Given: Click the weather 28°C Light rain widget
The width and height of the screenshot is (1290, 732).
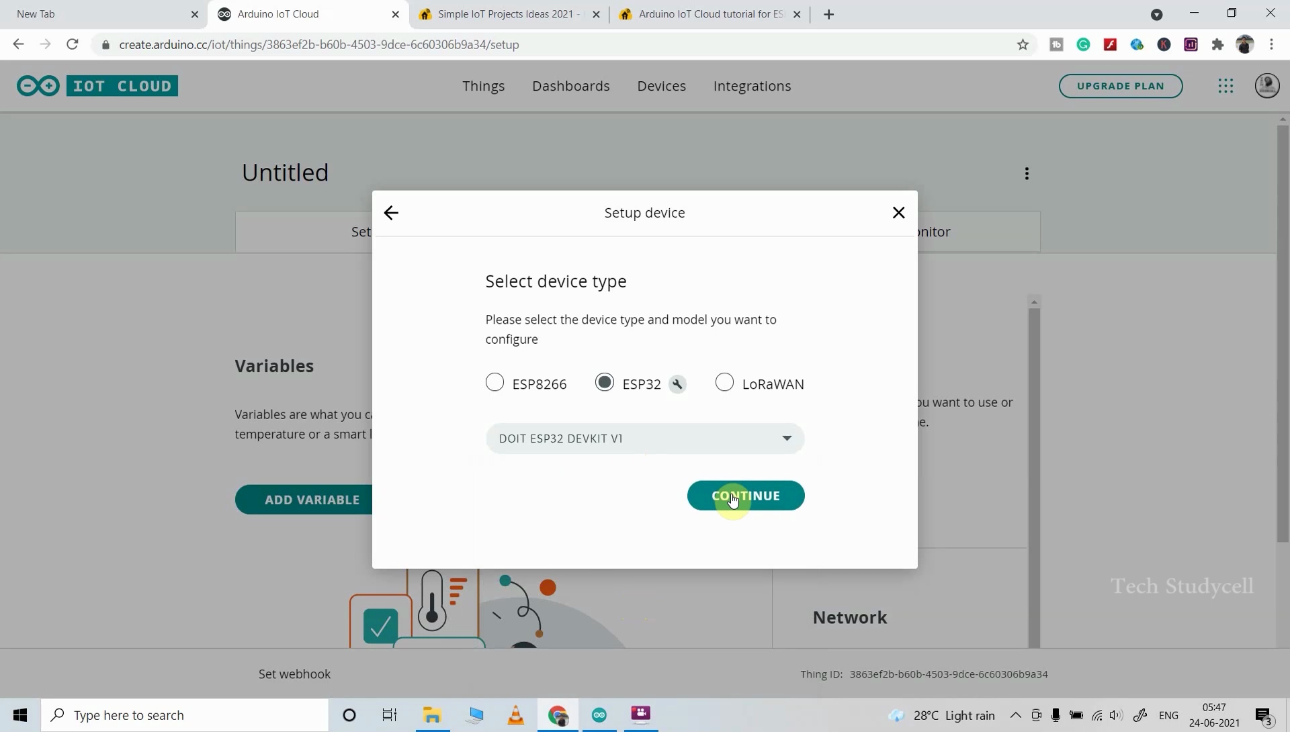Looking at the screenshot, I should [942, 715].
